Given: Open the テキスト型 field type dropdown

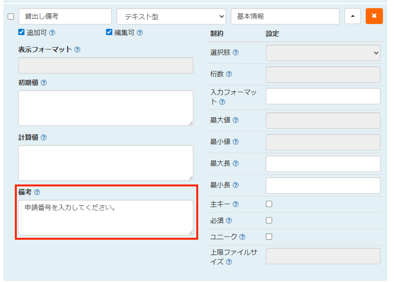Looking at the screenshot, I should coord(171,16).
